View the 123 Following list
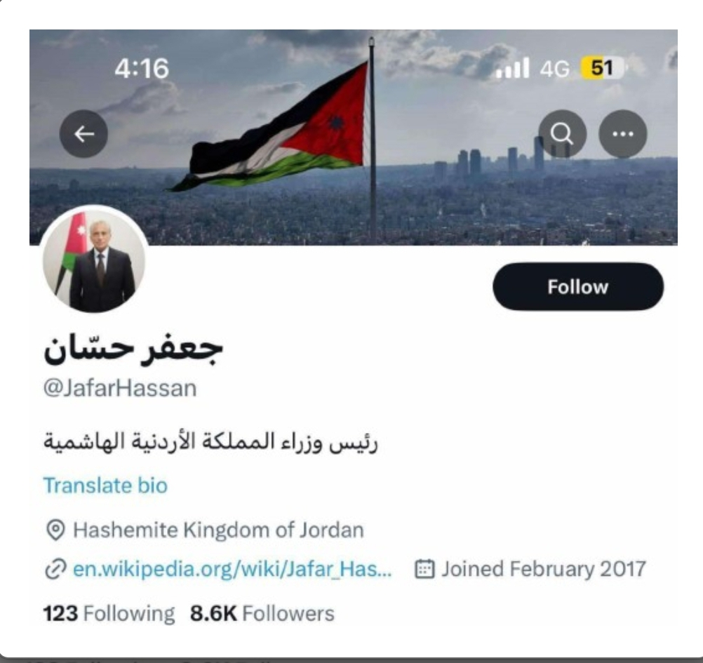The width and height of the screenshot is (703, 663). tap(109, 613)
